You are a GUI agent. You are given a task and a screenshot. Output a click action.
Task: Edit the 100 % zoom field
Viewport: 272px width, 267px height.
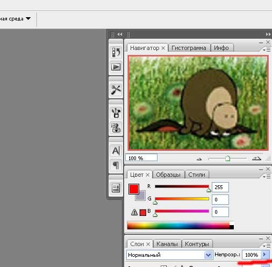pyautogui.click(x=141, y=158)
